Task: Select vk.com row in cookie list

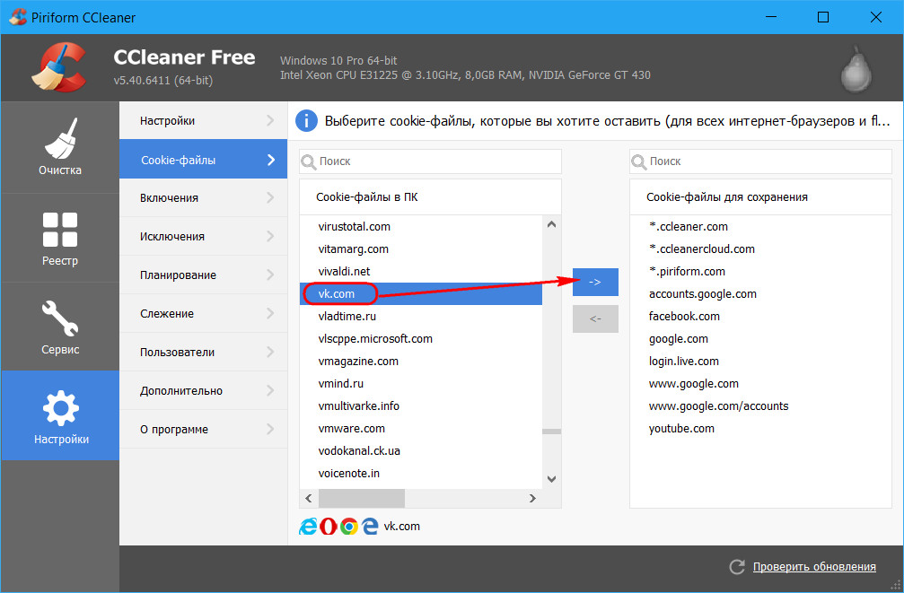Action: coord(421,294)
